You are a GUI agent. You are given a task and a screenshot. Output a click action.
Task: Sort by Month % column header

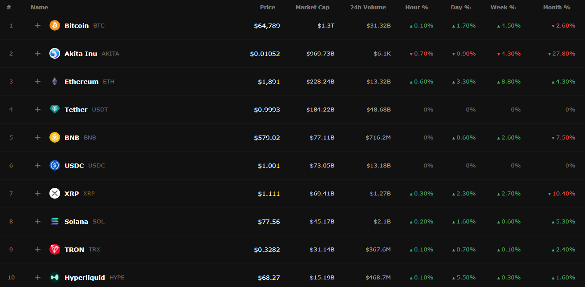tap(557, 7)
